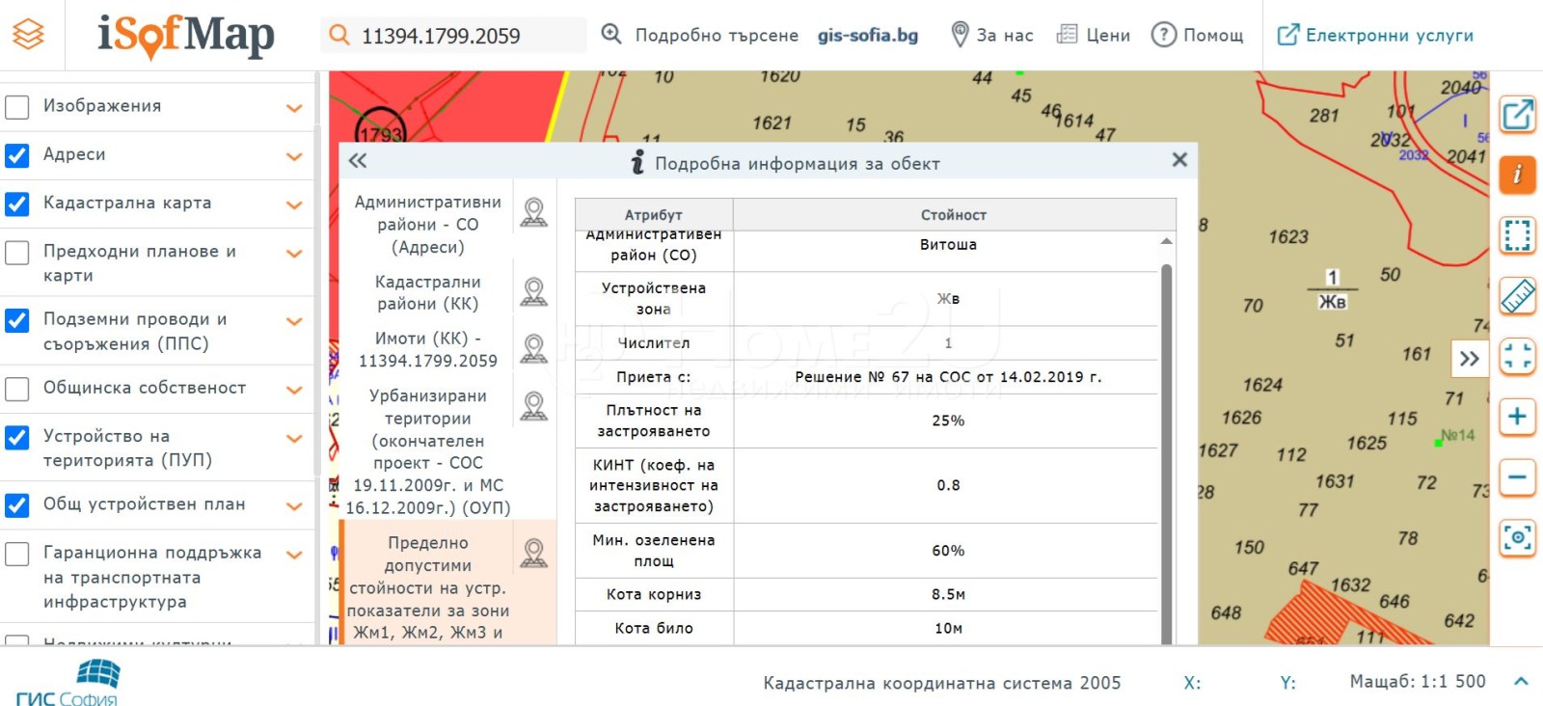Screen dimensions: 1543x706
Task: Expand Общ устройствен план options
Action: click(x=294, y=506)
